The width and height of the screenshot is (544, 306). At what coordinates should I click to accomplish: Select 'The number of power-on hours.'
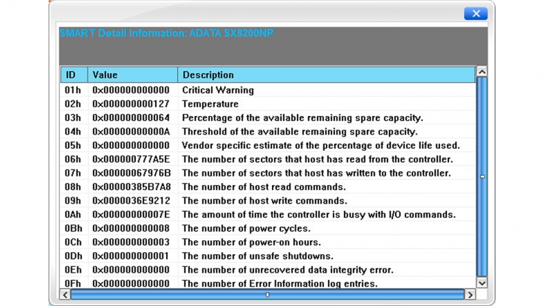[x=251, y=242]
